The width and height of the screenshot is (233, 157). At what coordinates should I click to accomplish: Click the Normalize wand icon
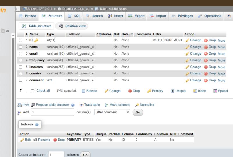[x=137, y=105]
